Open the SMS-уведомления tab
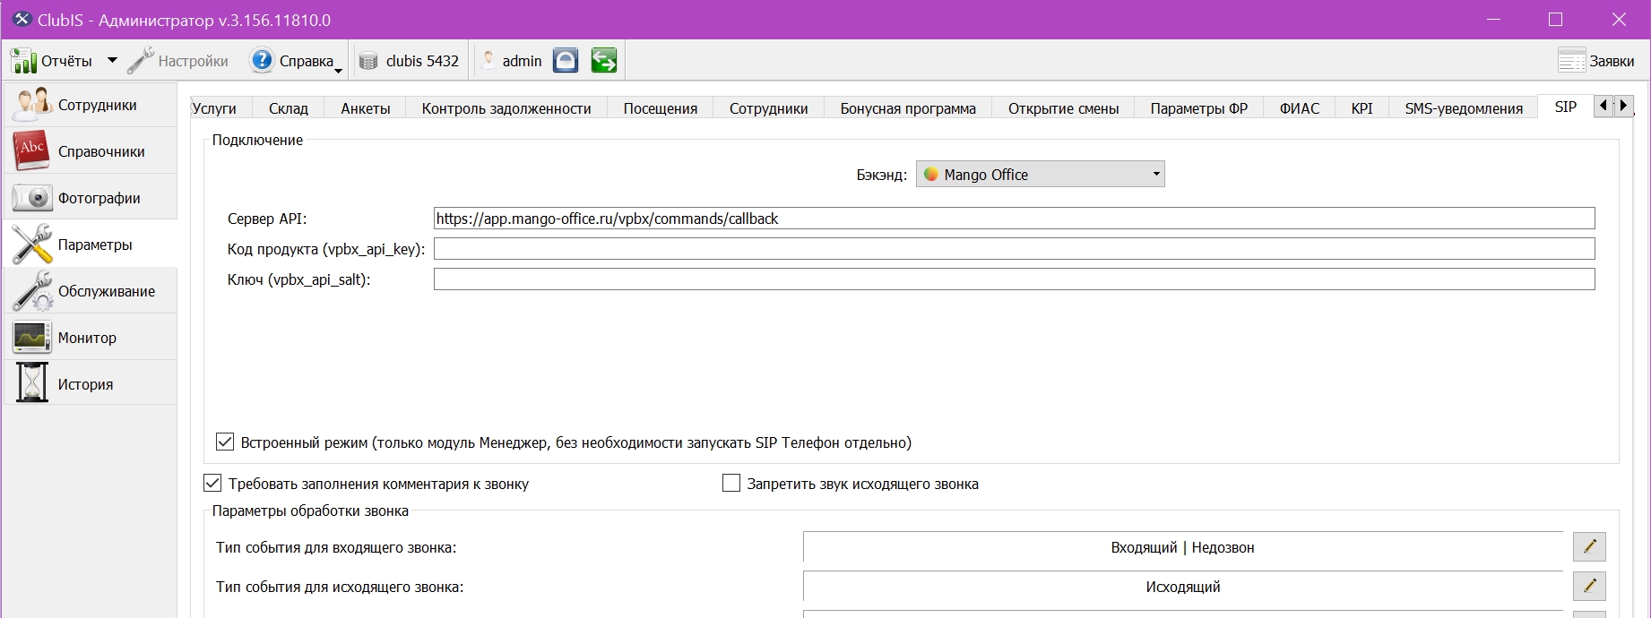The image size is (1651, 618). tap(1464, 108)
